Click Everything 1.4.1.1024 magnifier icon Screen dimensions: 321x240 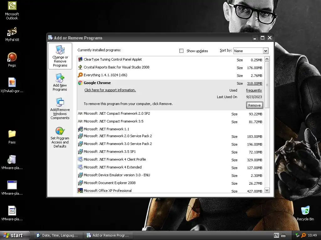tap(80, 75)
